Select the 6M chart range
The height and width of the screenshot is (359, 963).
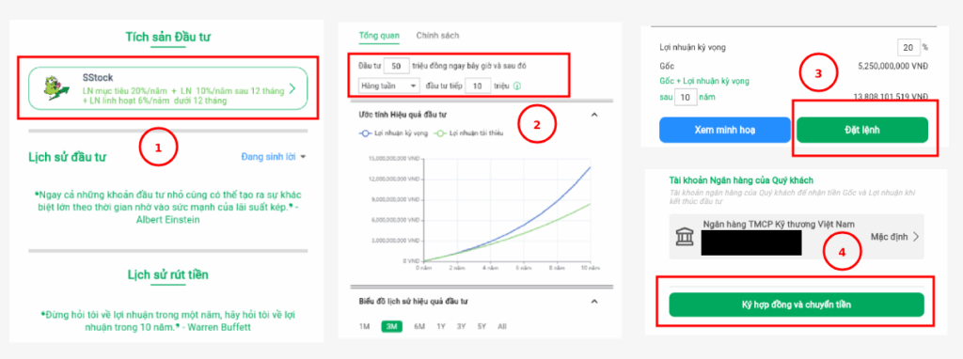[419, 326]
